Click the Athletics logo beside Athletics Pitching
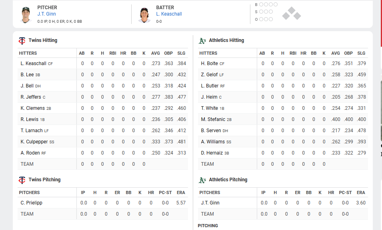Viewport: 382px width, 230px height. pyautogui.click(x=202, y=180)
